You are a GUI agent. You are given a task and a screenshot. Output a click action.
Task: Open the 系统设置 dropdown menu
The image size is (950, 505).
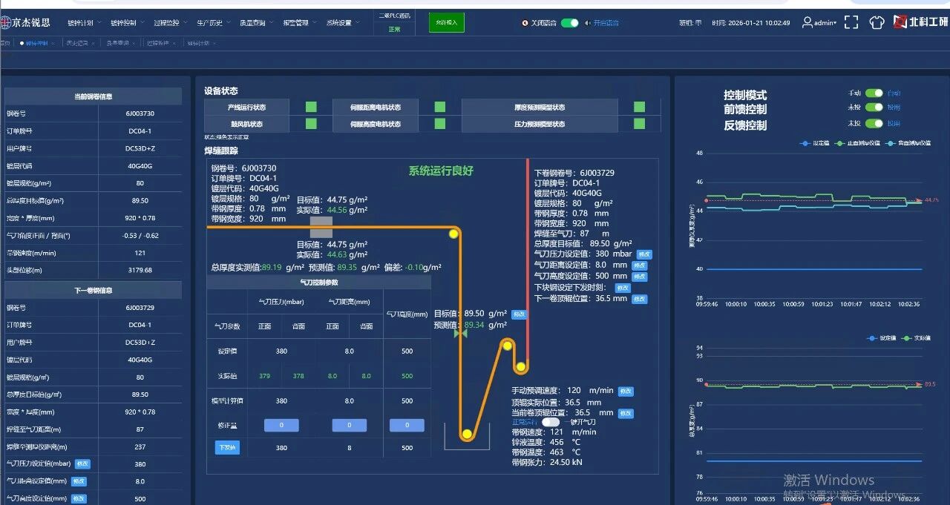pyautogui.click(x=341, y=23)
